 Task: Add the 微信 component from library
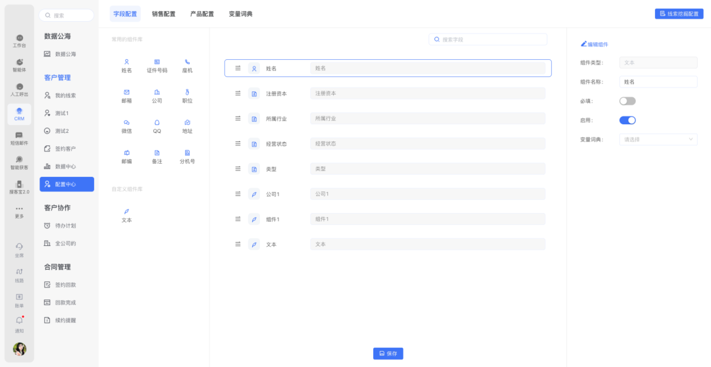[x=126, y=123]
